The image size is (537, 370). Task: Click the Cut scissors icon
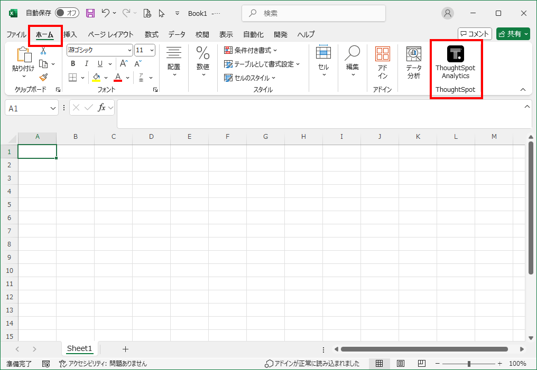(x=43, y=51)
